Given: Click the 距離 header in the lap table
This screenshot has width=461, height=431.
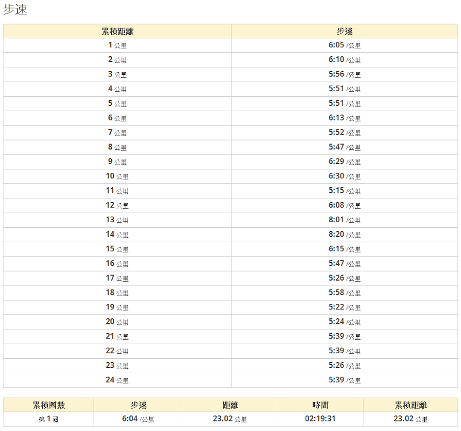Looking at the screenshot, I should [230, 405].
